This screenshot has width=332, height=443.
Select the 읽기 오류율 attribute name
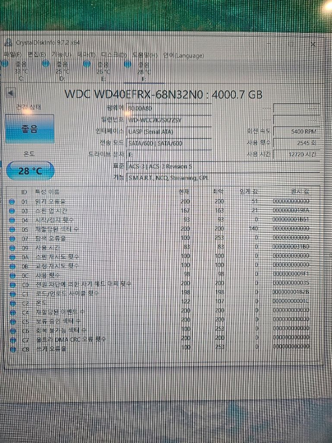tap(50, 202)
